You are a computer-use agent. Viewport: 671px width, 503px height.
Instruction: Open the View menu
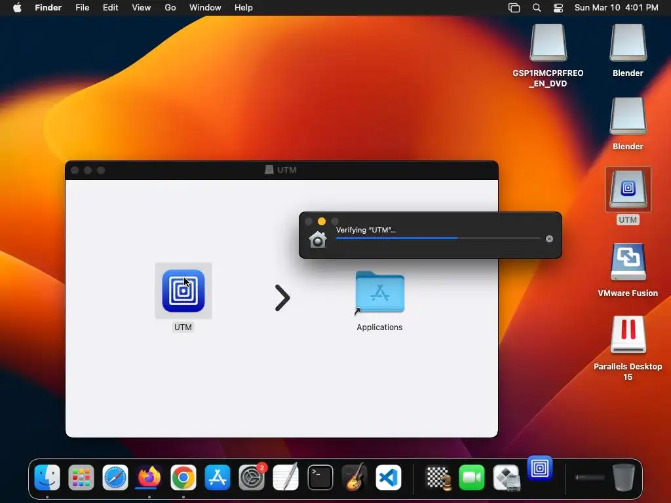click(x=142, y=8)
